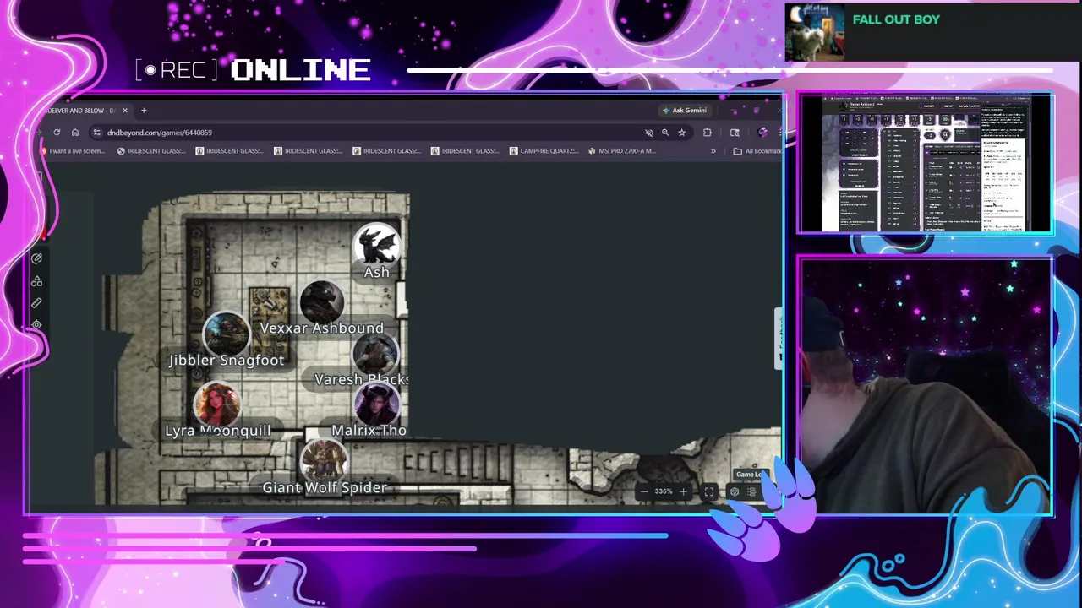This screenshot has height=608, width=1082.
Task: Open browser zoom magnifier icon
Action: (665, 133)
